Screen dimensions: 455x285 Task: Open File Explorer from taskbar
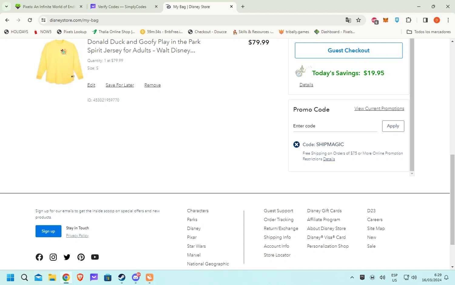(52, 277)
